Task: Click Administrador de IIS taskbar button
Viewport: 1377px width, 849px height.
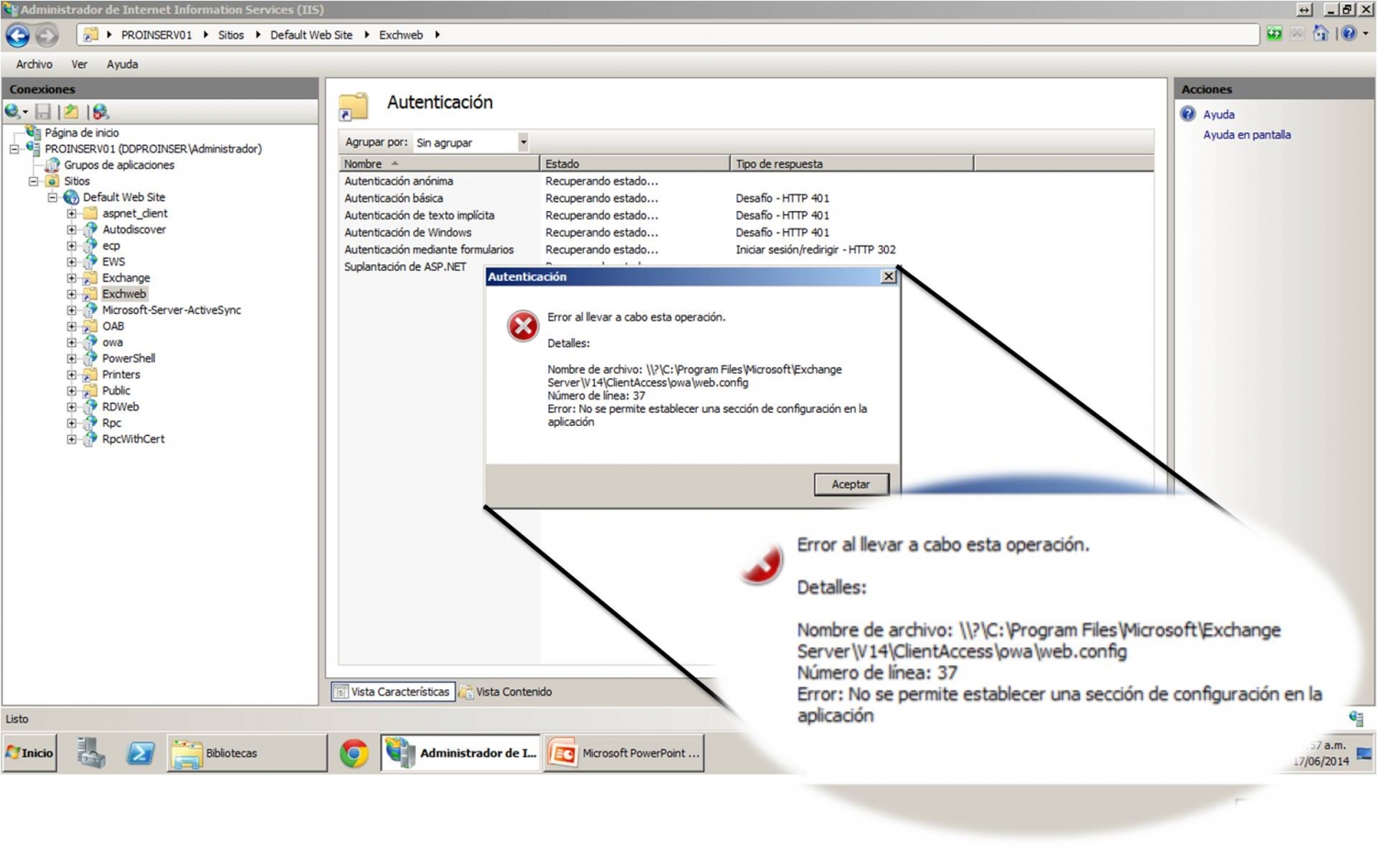Action: click(461, 754)
